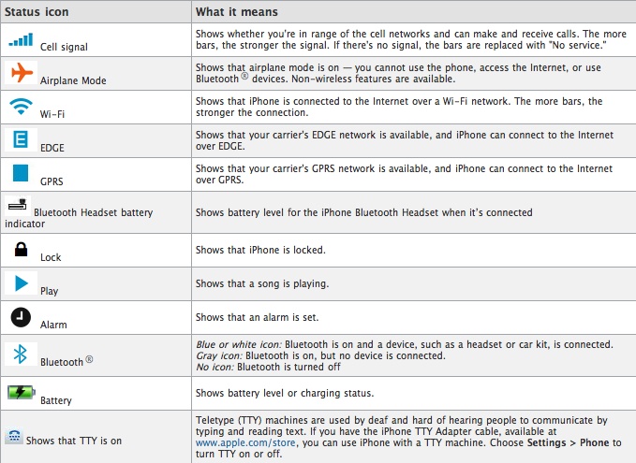The image size is (636, 463).
Task: Click the Bluetooth Headset battery icon
Action: 17,206
